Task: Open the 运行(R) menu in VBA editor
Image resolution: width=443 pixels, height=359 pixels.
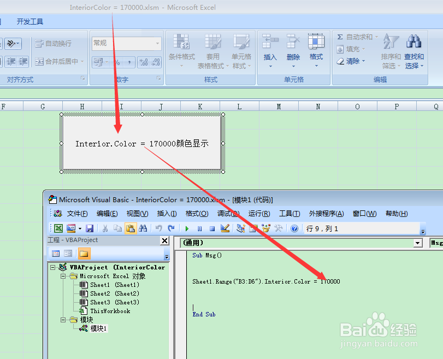Action: pyautogui.click(x=259, y=214)
